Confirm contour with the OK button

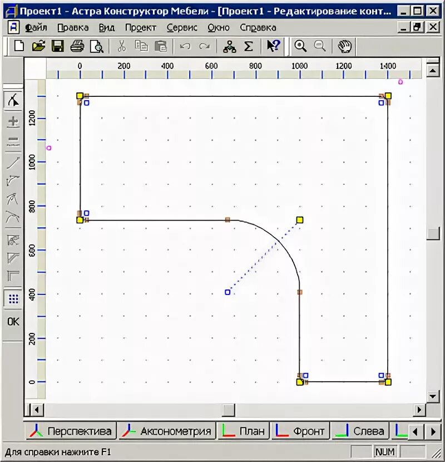(13, 322)
